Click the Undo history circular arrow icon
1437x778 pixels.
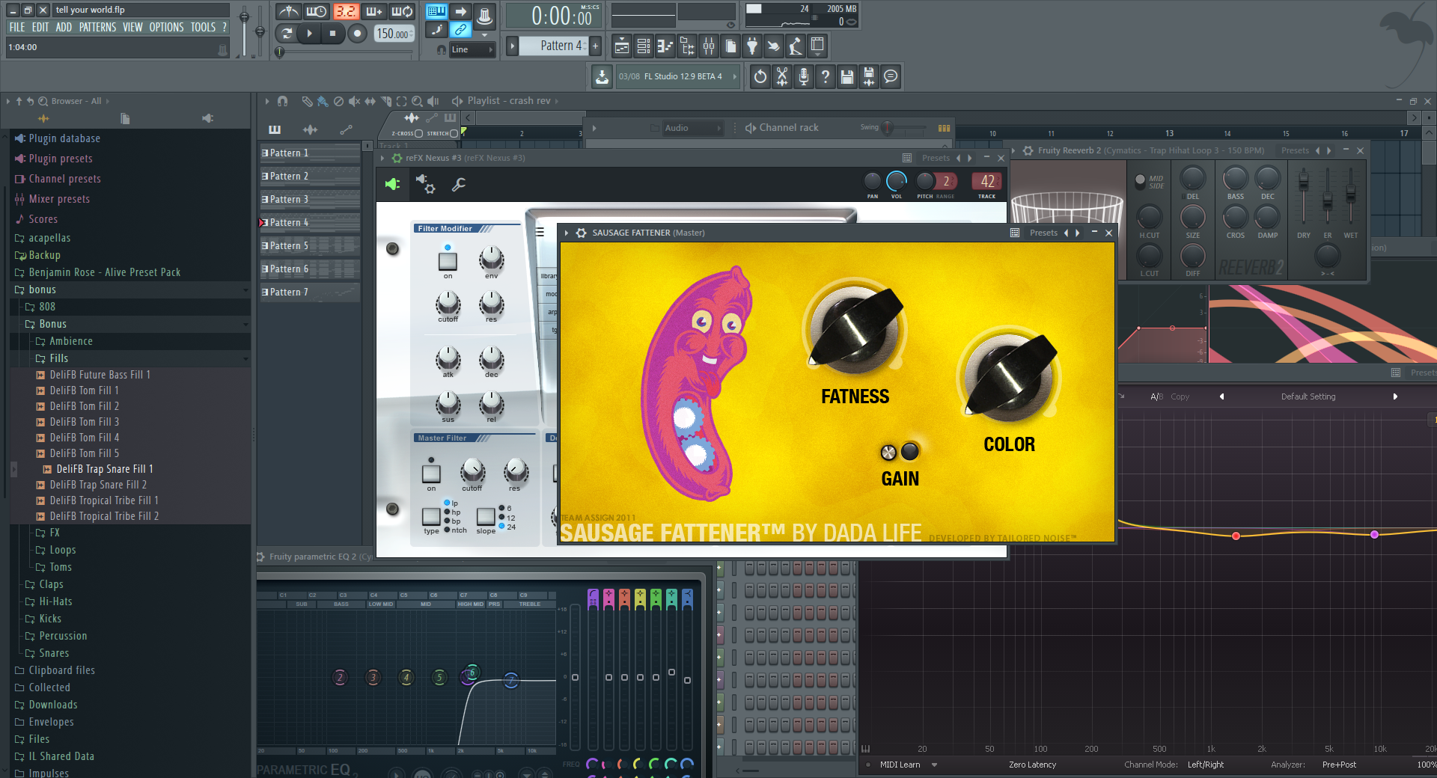760,76
